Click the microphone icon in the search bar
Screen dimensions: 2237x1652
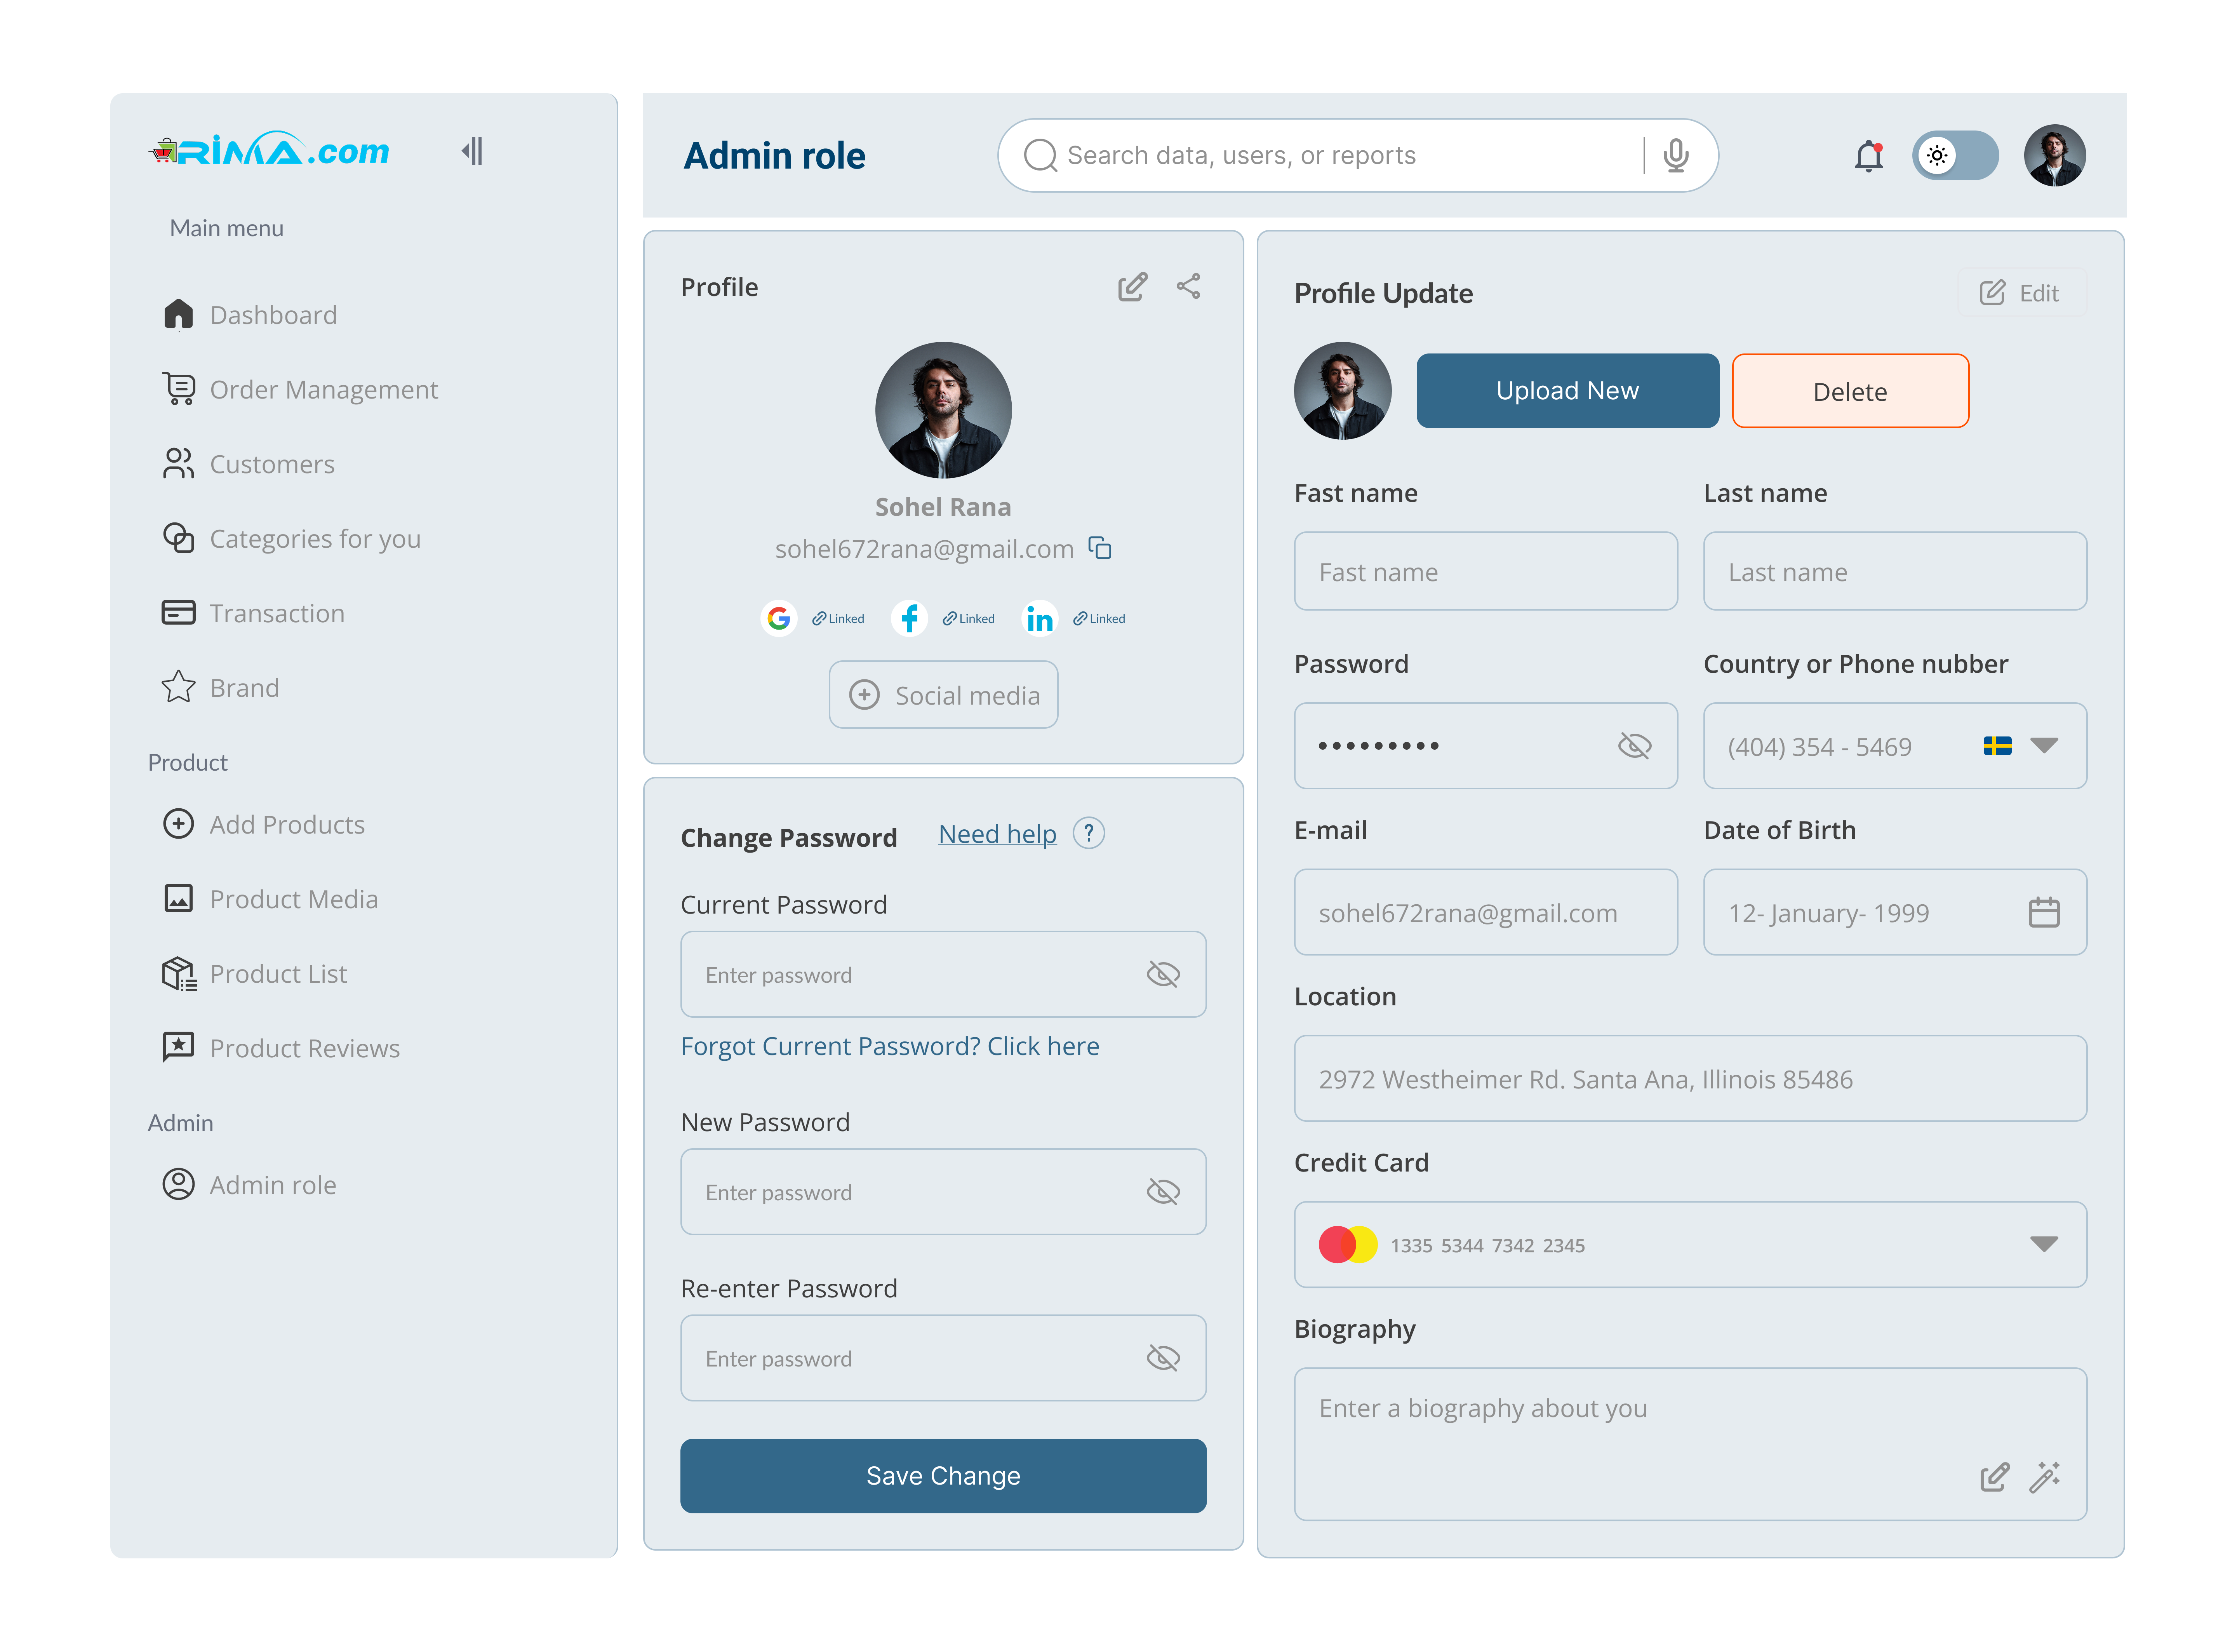[x=1676, y=155]
